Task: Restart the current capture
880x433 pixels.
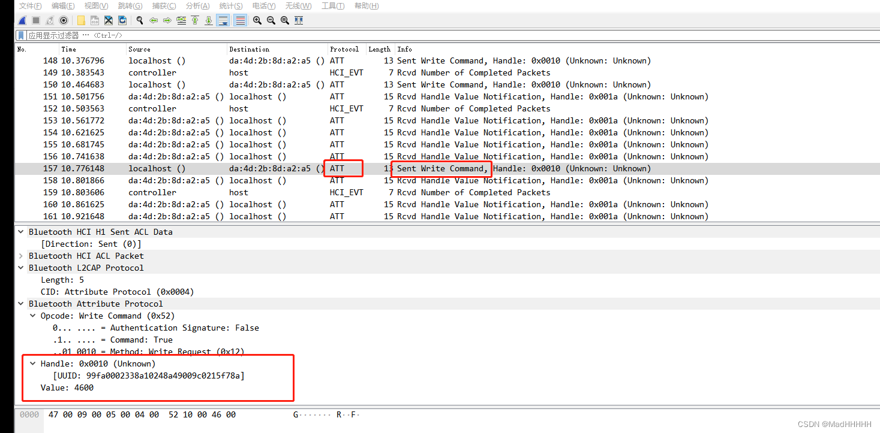Action: [x=49, y=20]
